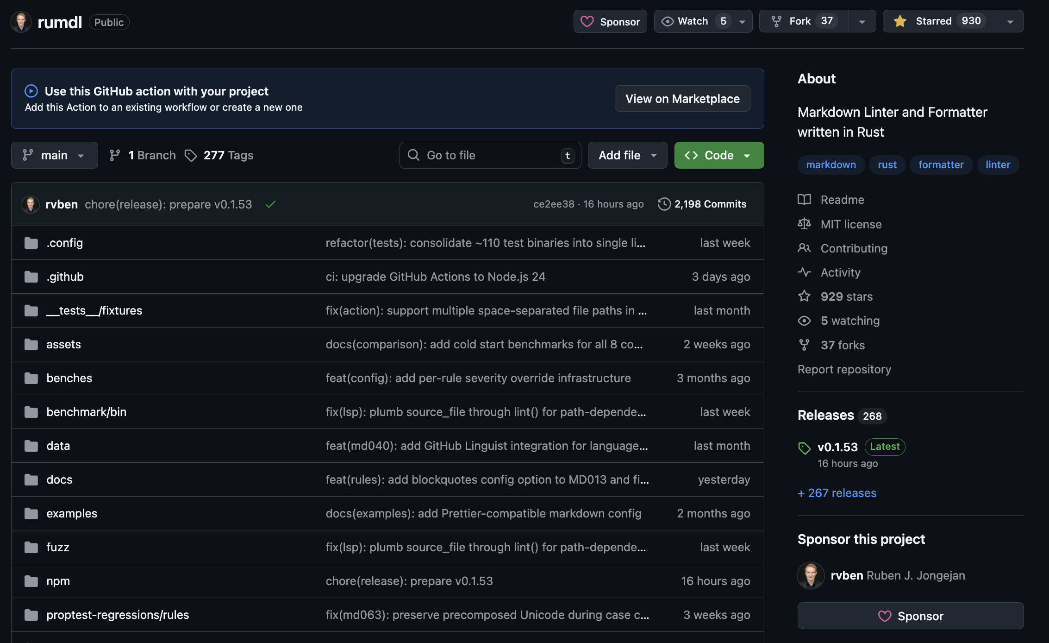Click the Readme book icon

point(804,200)
